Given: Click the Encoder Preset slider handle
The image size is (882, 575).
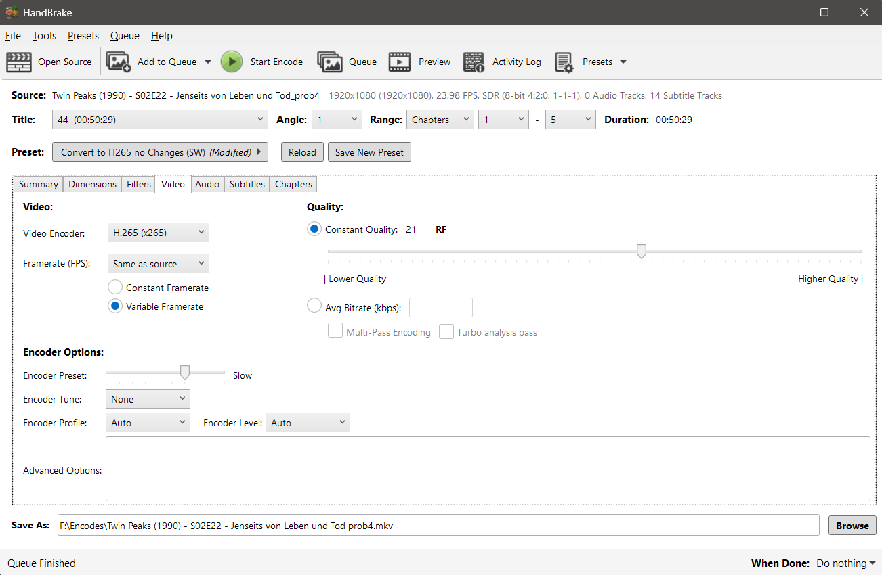Looking at the screenshot, I should coord(184,373).
